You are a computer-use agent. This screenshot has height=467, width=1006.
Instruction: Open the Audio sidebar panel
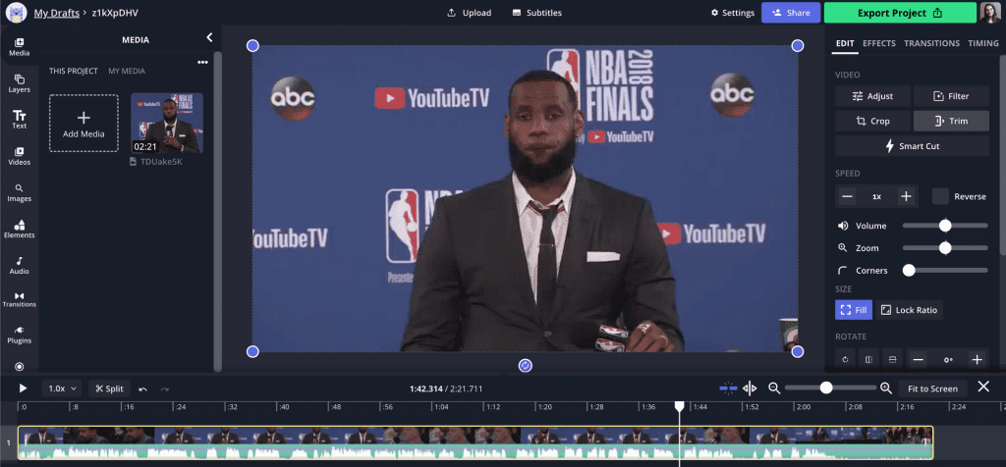click(x=20, y=265)
